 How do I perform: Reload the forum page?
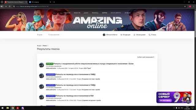(x=9, y=6)
